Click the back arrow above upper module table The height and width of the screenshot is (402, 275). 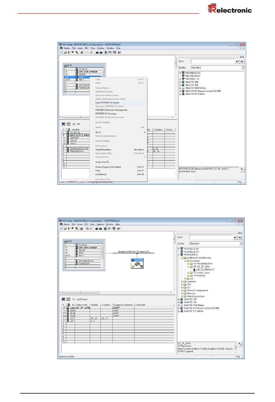tap(63, 124)
